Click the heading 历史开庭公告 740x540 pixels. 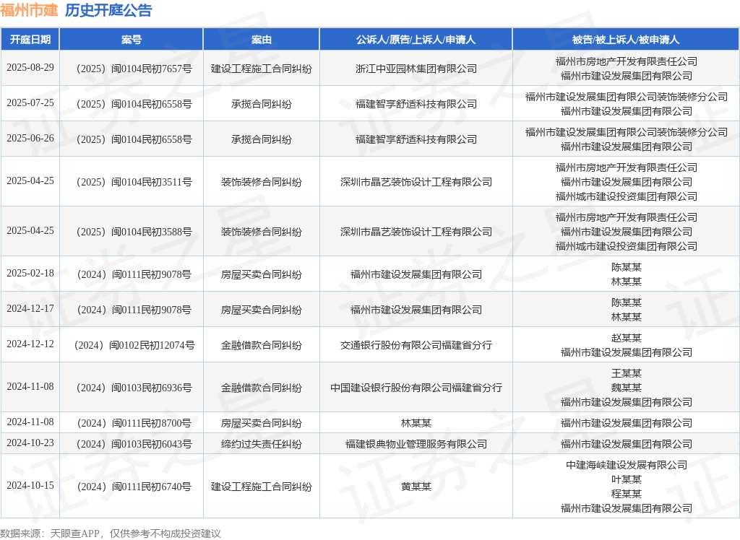point(108,10)
